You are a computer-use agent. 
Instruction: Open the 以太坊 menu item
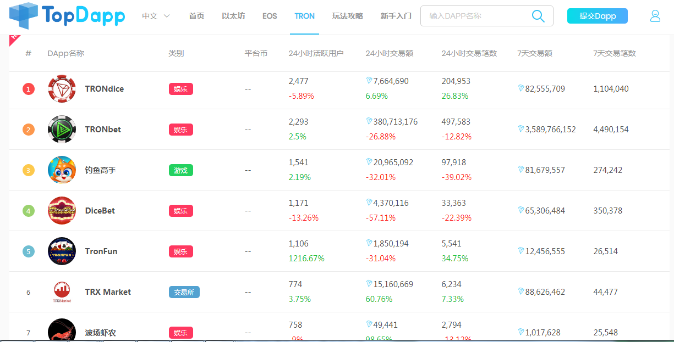point(233,16)
